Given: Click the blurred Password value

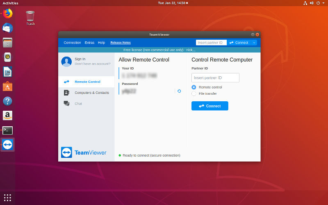Looking at the screenshot, I should click(x=129, y=91).
